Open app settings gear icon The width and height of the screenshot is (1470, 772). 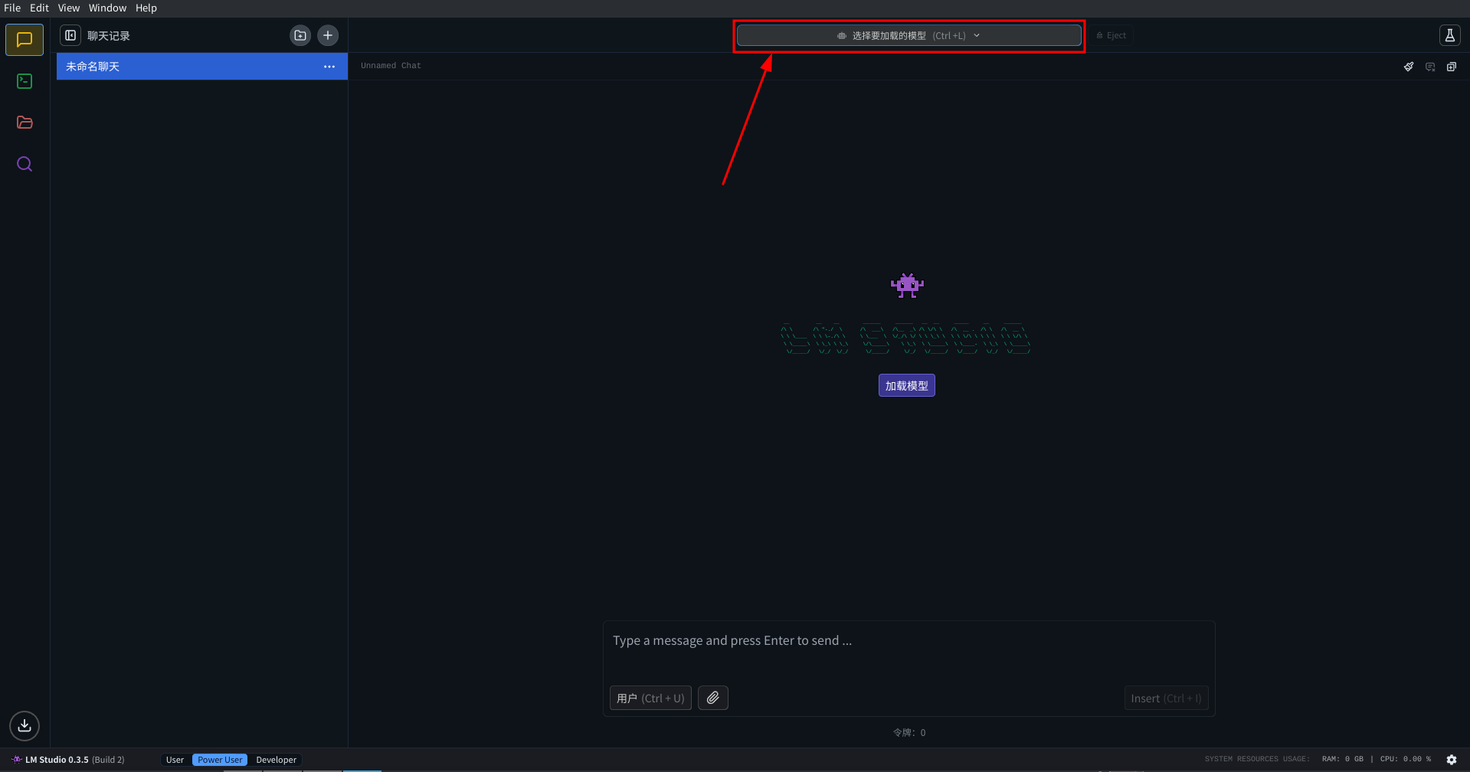(1452, 760)
